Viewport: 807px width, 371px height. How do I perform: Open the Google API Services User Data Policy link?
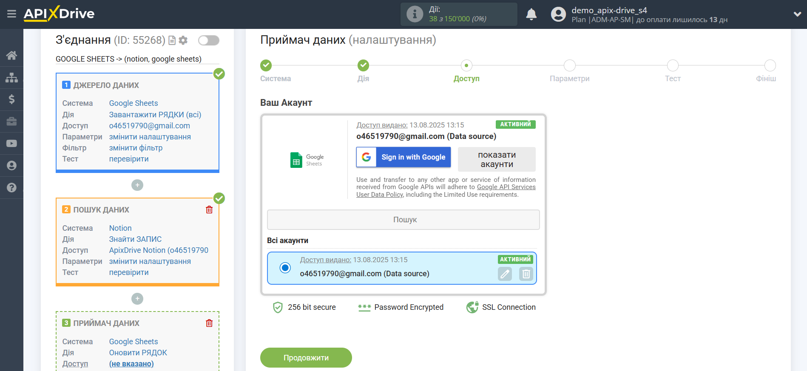(x=506, y=187)
